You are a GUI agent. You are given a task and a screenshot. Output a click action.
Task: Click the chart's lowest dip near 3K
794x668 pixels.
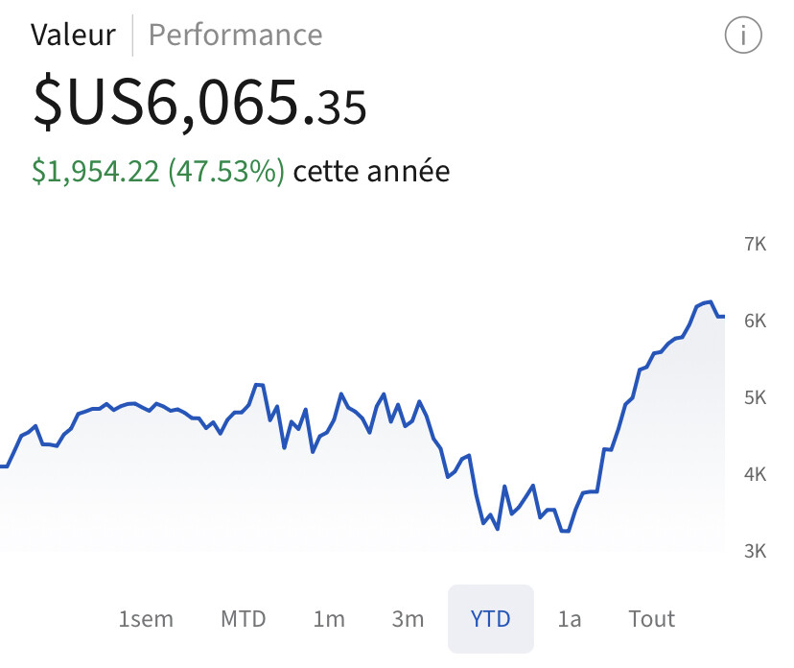pyautogui.click(x=565, y=531)
